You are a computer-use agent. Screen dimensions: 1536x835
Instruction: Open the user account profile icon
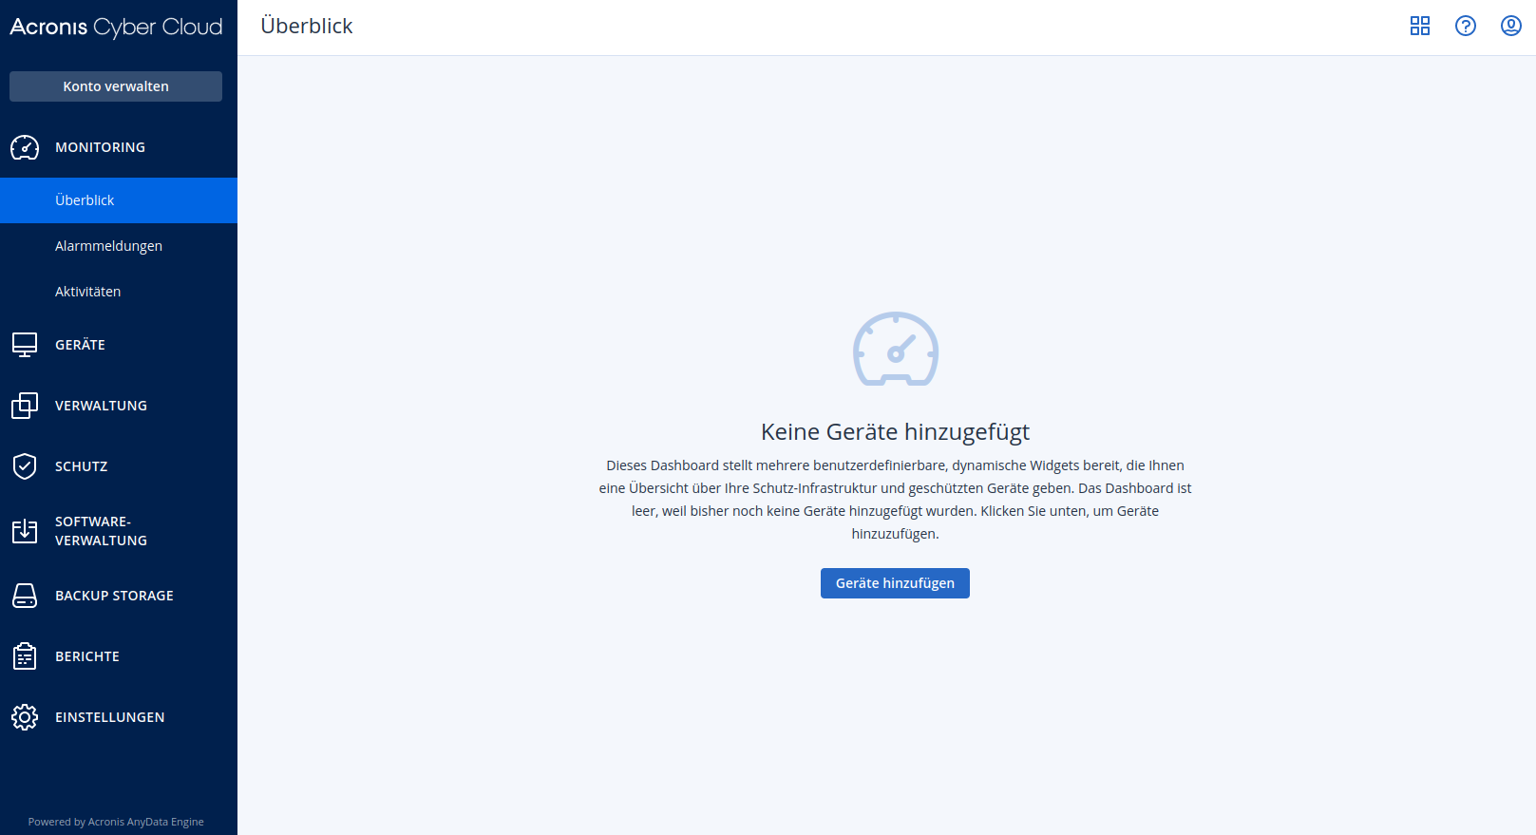click(x=1511, y=26)
